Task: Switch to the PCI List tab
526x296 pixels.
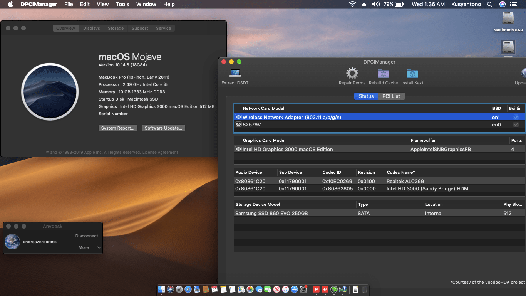Action: 391,96
